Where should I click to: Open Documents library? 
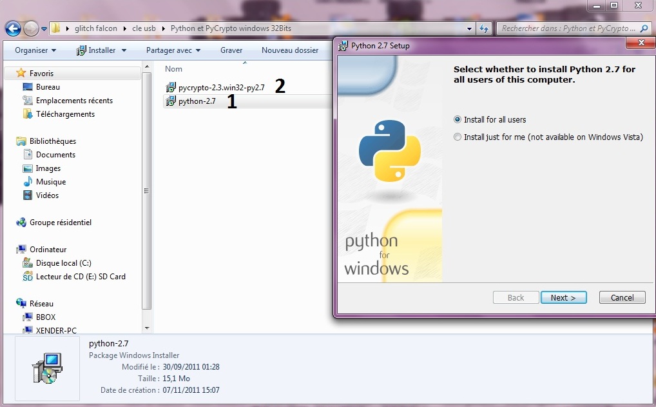coord(55,155)
